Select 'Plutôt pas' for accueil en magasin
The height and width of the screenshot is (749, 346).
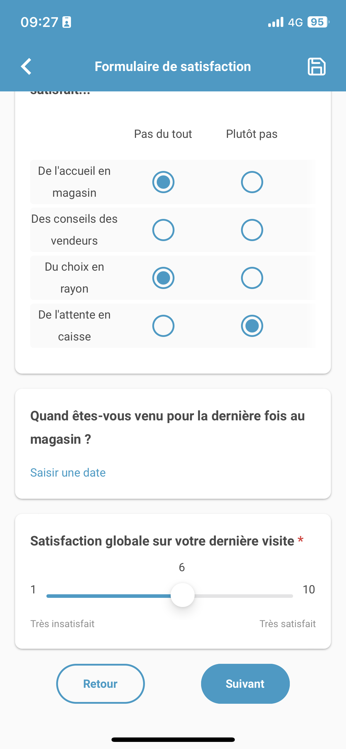[252, 182]
